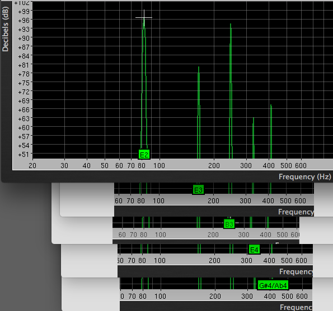The width and height of the screenshot is (333, 311).
Task: Click the +90 decibel tick label
Action: pyautogui.click(x=24, y=38)
